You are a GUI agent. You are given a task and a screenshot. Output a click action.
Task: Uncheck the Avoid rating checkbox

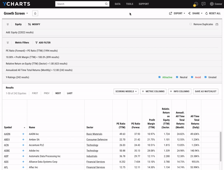192,77
